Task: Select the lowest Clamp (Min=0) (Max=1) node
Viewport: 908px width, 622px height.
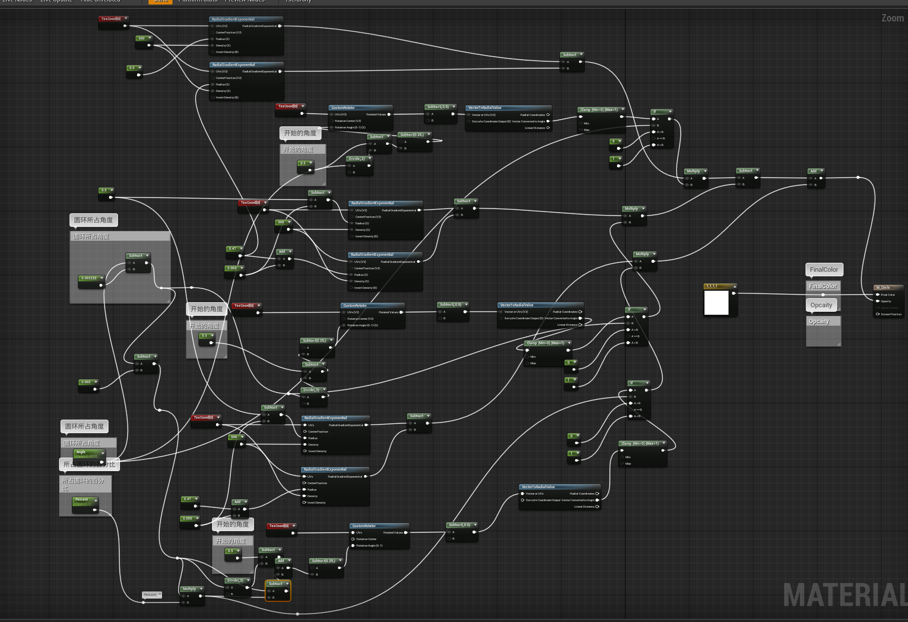Action: 643,454
